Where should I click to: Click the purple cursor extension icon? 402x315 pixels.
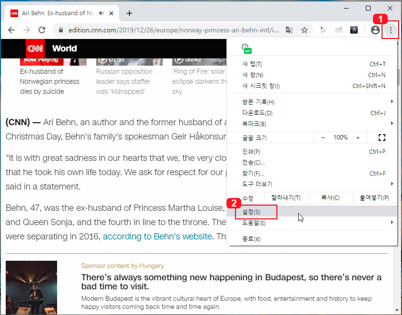323,30
